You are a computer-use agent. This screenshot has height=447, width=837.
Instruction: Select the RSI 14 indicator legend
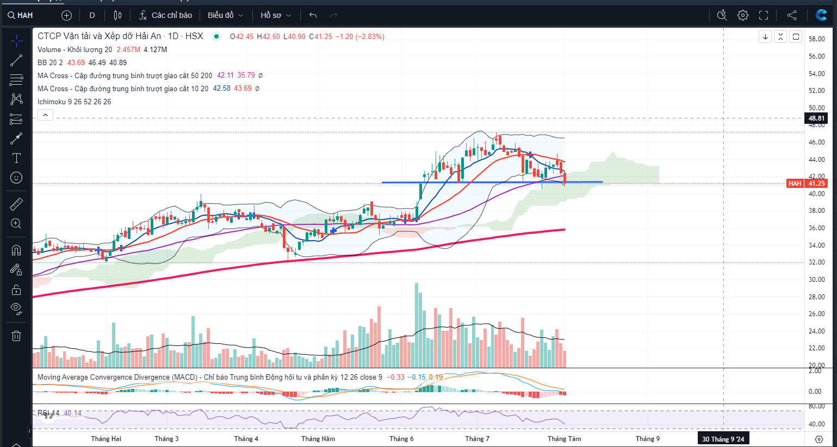48,413
